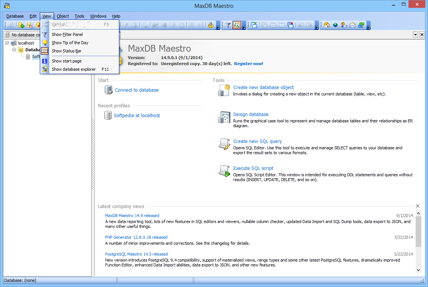Click the home page house icon
Viewport: 428px width, 287px height.
pos(327,25)
